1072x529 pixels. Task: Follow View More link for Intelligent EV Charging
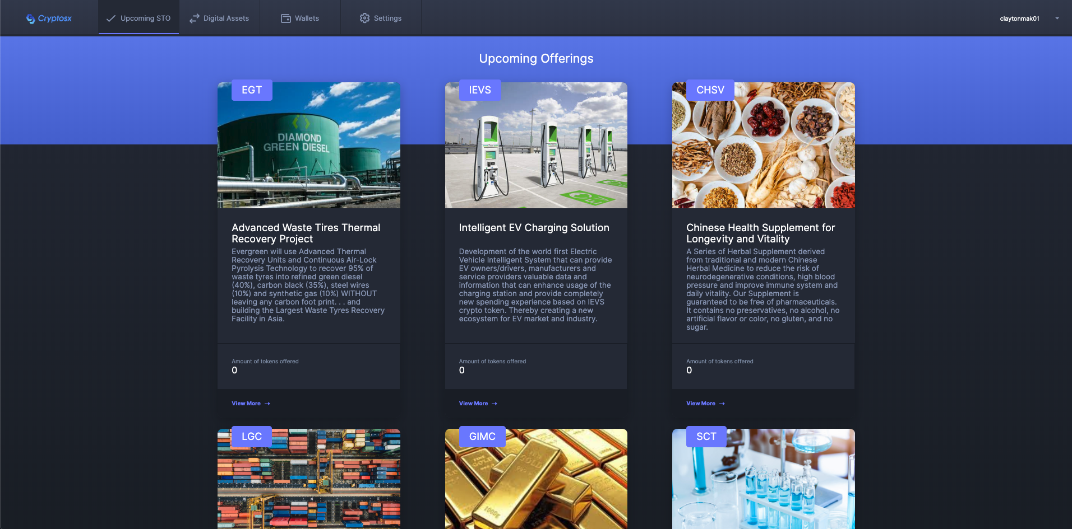[473, 404]
